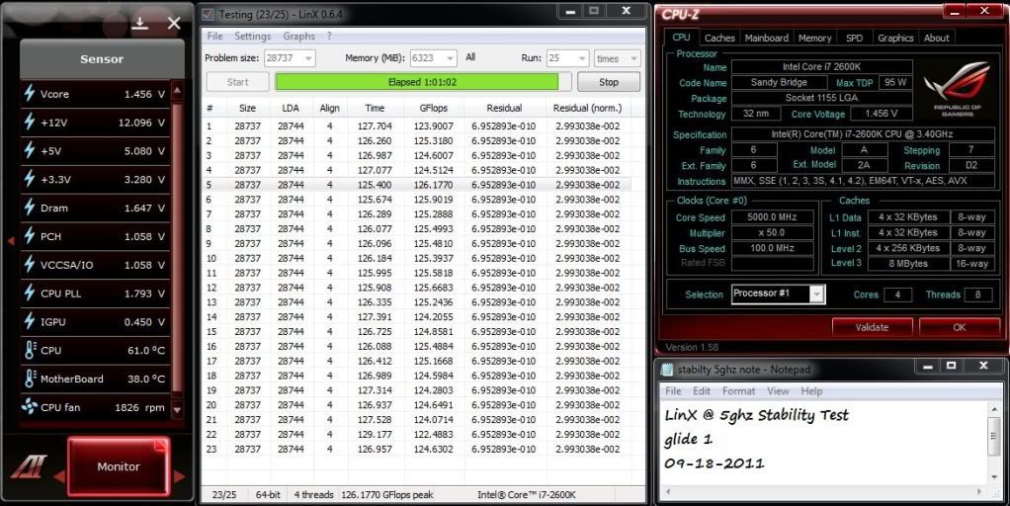
Task: Click the Notepad document icon in title bar
Action: (x=667, y=369)
